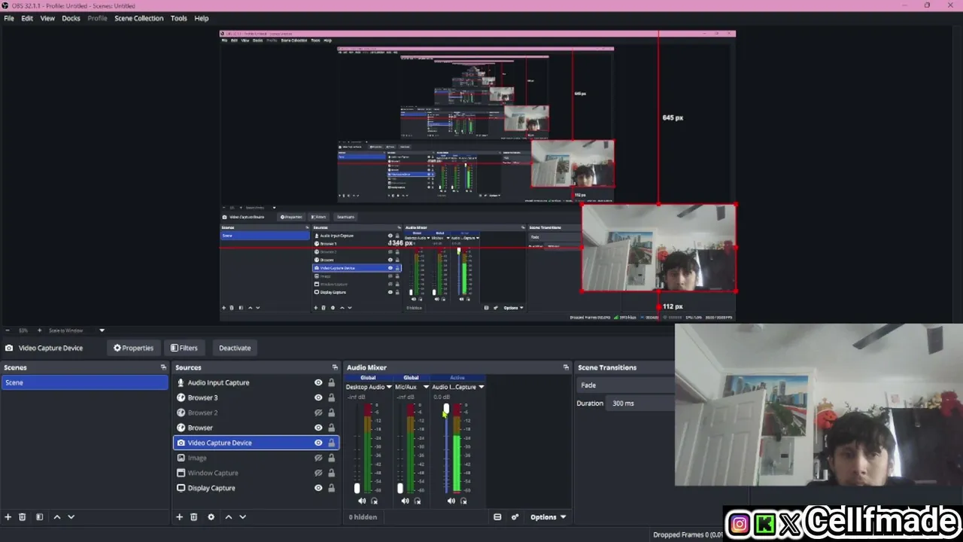Hide the Audio Input Capture source

[x=318, y=382]
